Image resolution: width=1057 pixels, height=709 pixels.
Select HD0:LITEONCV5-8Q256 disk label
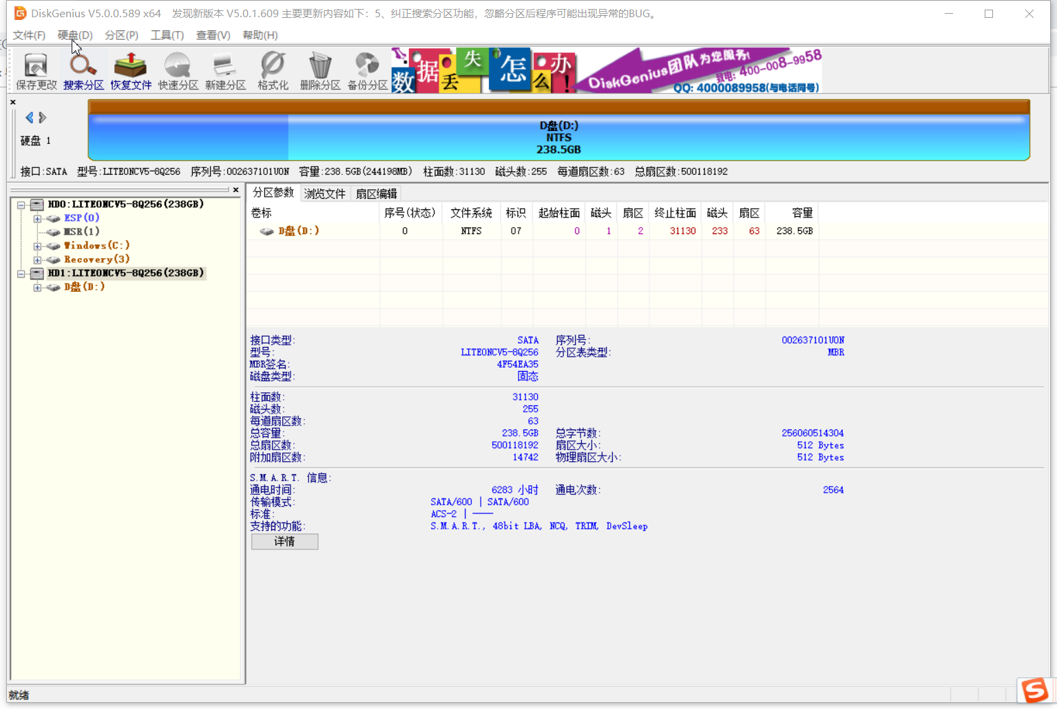coord(126,204)
